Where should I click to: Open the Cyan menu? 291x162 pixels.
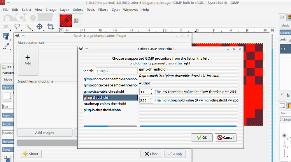[116, 10]
